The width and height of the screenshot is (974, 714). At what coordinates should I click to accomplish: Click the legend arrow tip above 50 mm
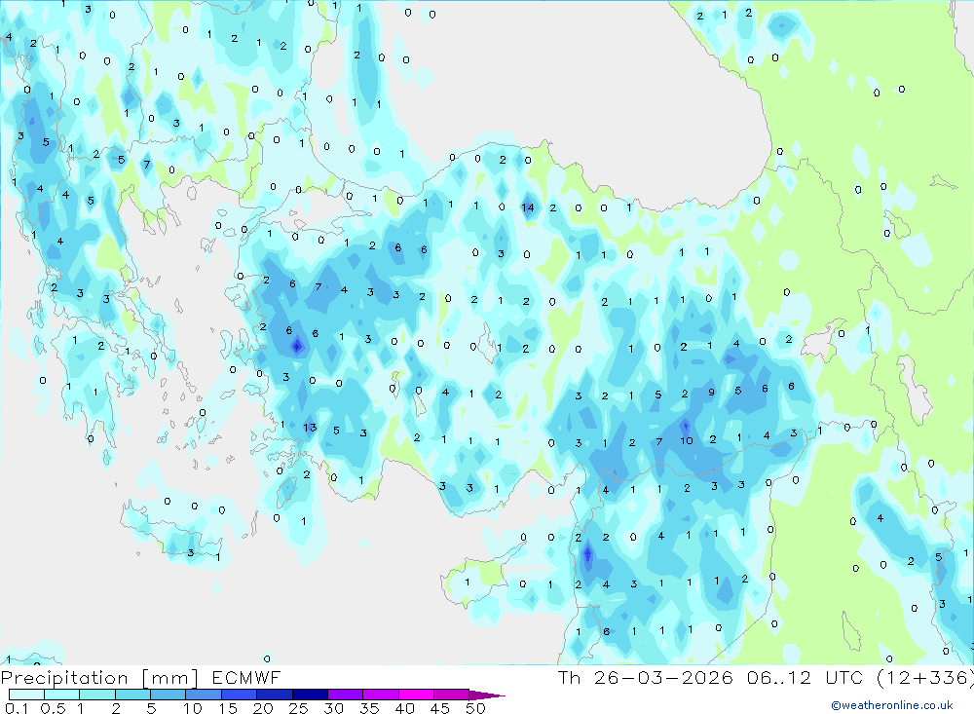tap(487, 695)
